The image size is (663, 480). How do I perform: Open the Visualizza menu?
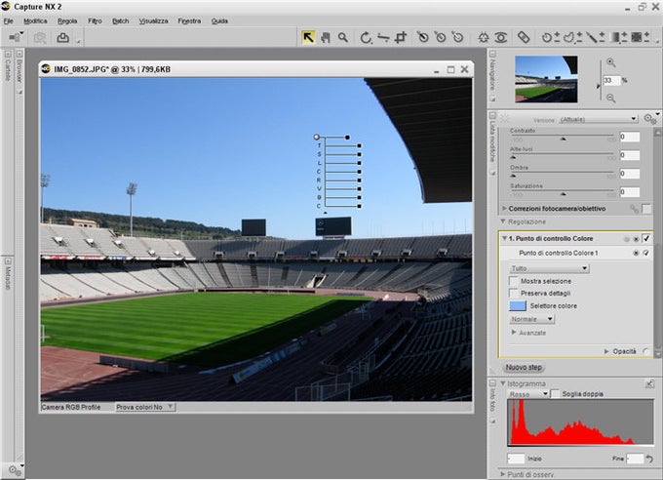[153, 20]
